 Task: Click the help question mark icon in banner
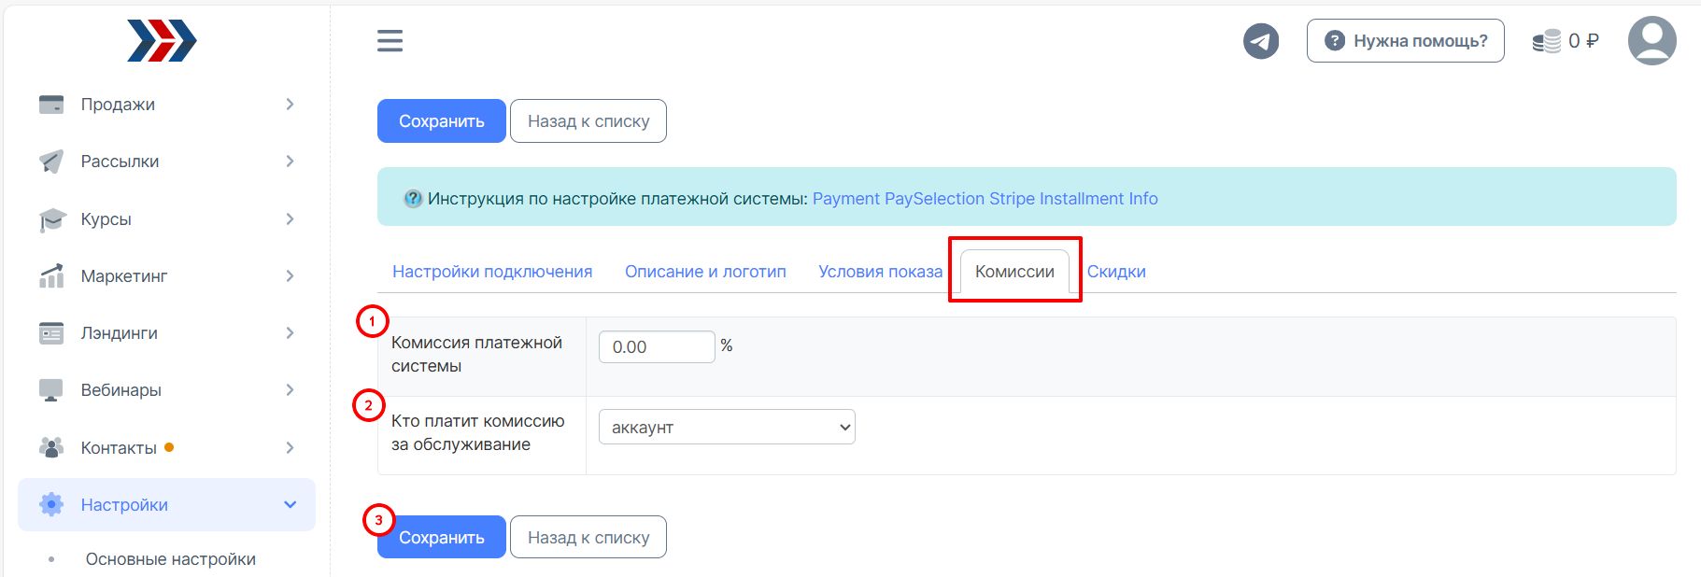click(413, 198)
